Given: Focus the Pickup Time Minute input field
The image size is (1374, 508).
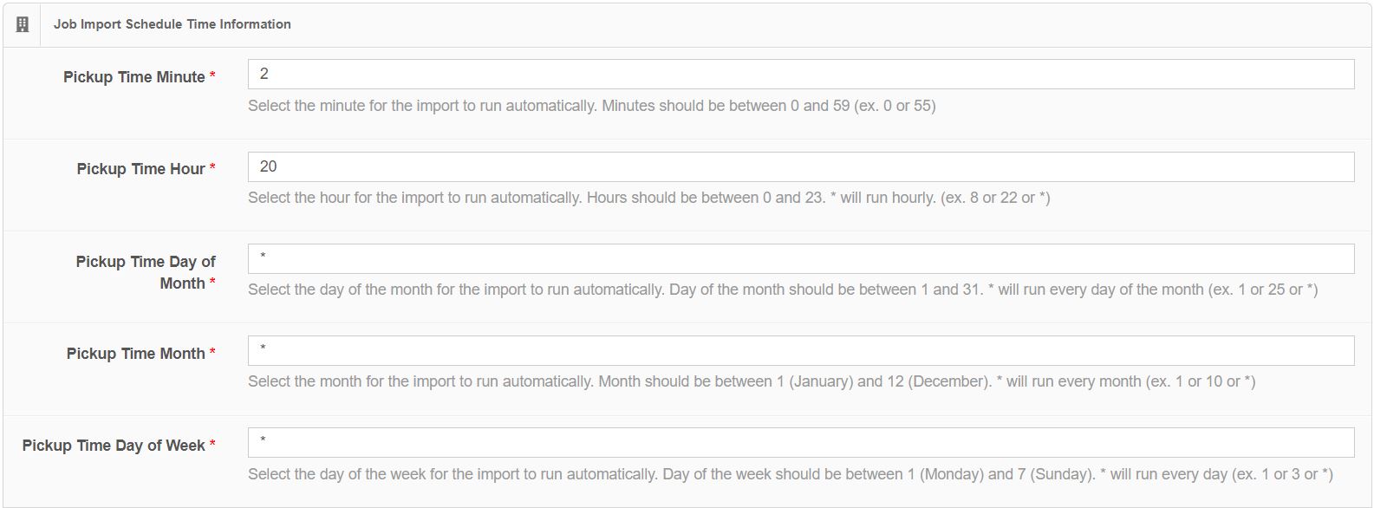Looking at the screenshot, I should [x=800, y=75].
